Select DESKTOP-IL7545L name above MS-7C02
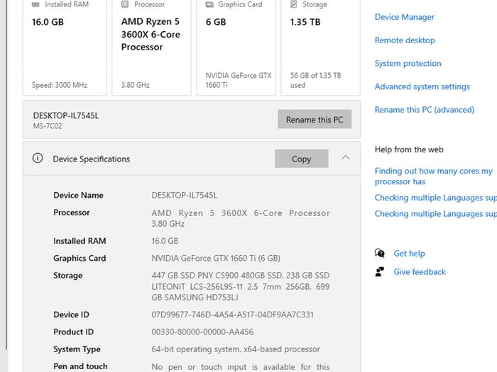 click(66, 115)
